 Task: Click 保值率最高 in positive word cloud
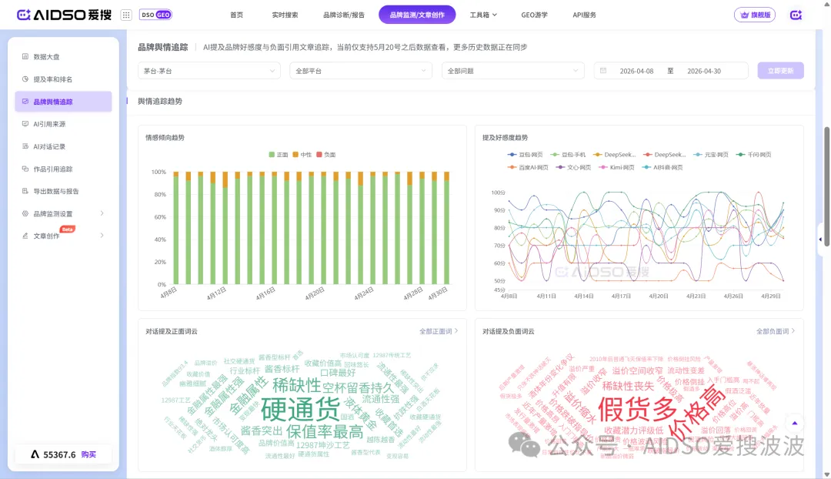[325, 432]
